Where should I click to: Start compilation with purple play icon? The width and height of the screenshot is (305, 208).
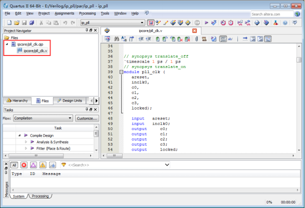point(206,22)
